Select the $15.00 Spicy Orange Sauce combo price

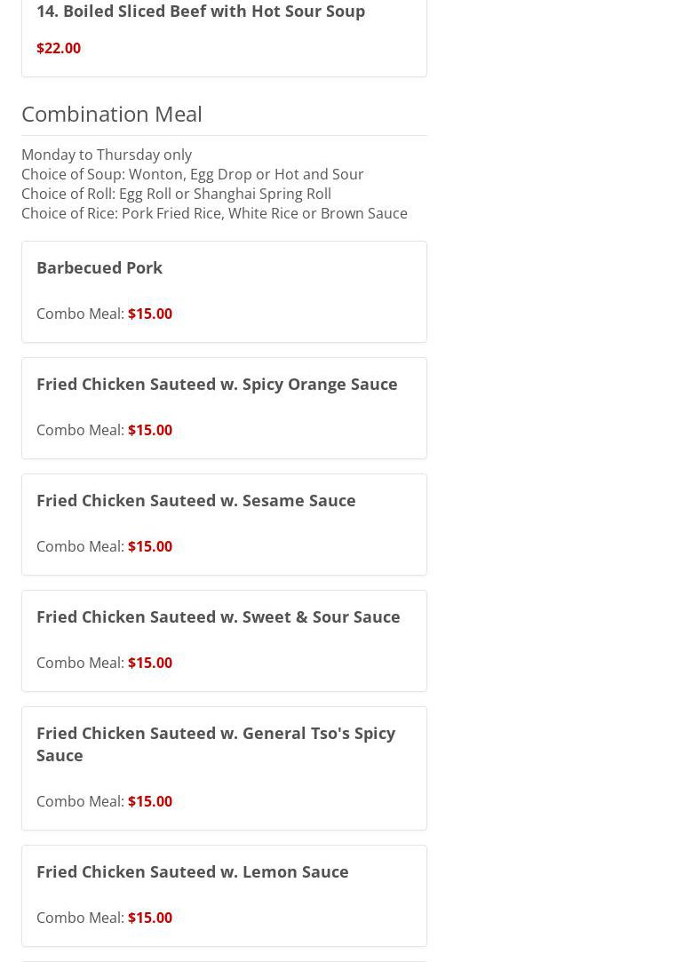(x=150, y=430)
